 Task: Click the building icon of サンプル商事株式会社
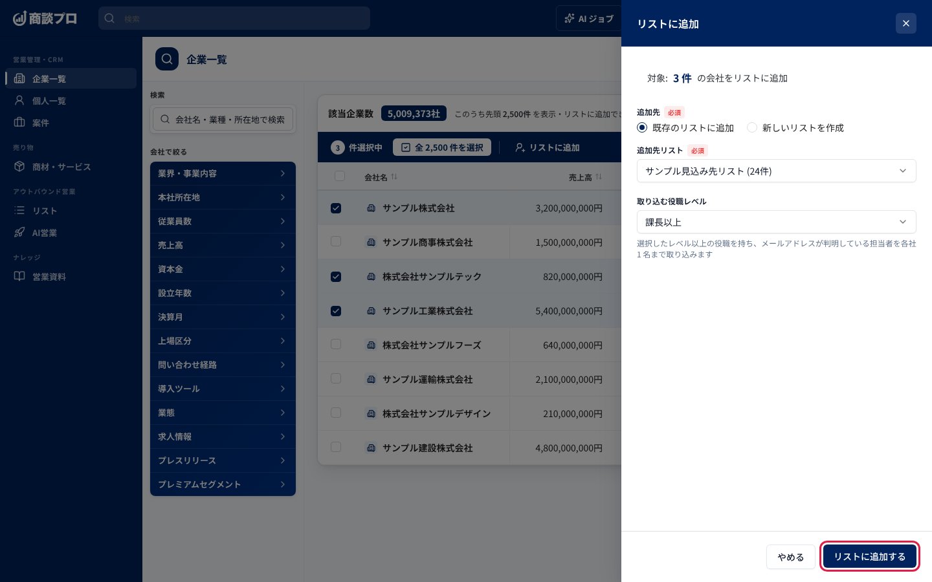[371, 242]
